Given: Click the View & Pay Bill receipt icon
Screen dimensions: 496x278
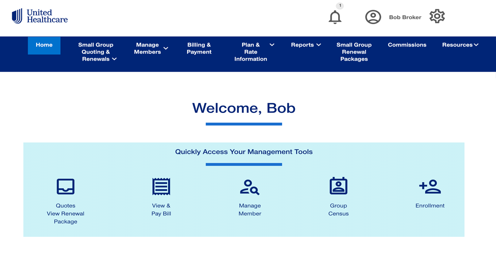Looking at the screenshot, I should 161,186.
